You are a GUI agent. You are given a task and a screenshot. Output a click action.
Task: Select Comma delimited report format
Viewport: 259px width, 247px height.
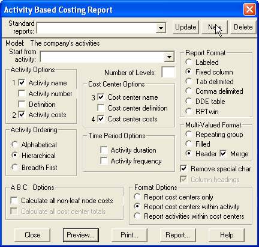189,91
